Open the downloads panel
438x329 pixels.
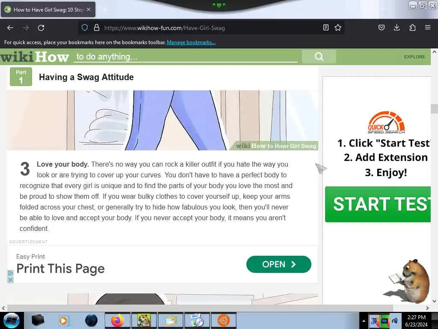coord(397,27)
